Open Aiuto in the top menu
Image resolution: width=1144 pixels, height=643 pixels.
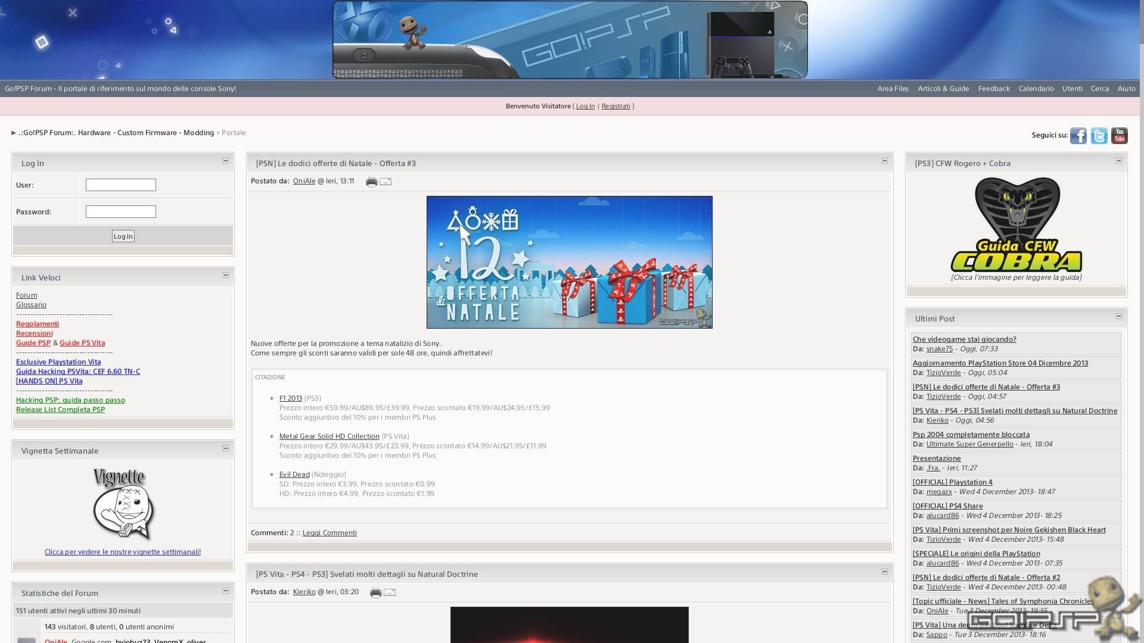[1126, 89]
